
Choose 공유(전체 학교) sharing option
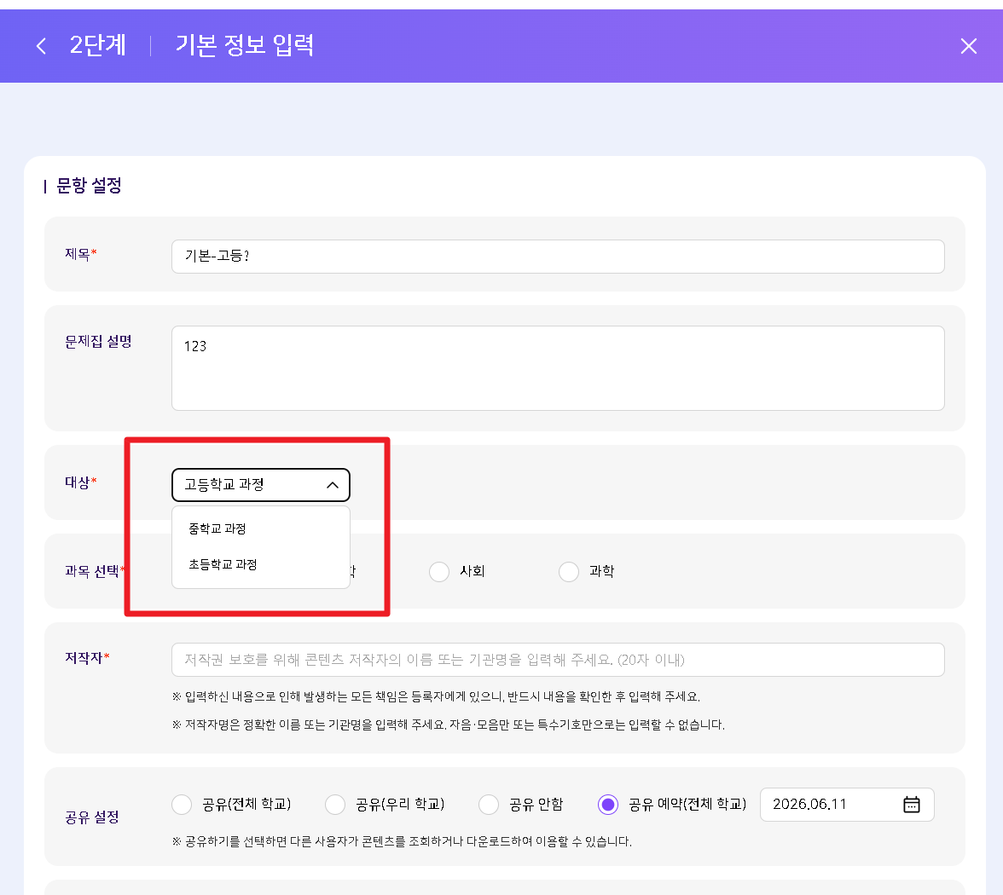pyautogui.click(x=182, y=805)
